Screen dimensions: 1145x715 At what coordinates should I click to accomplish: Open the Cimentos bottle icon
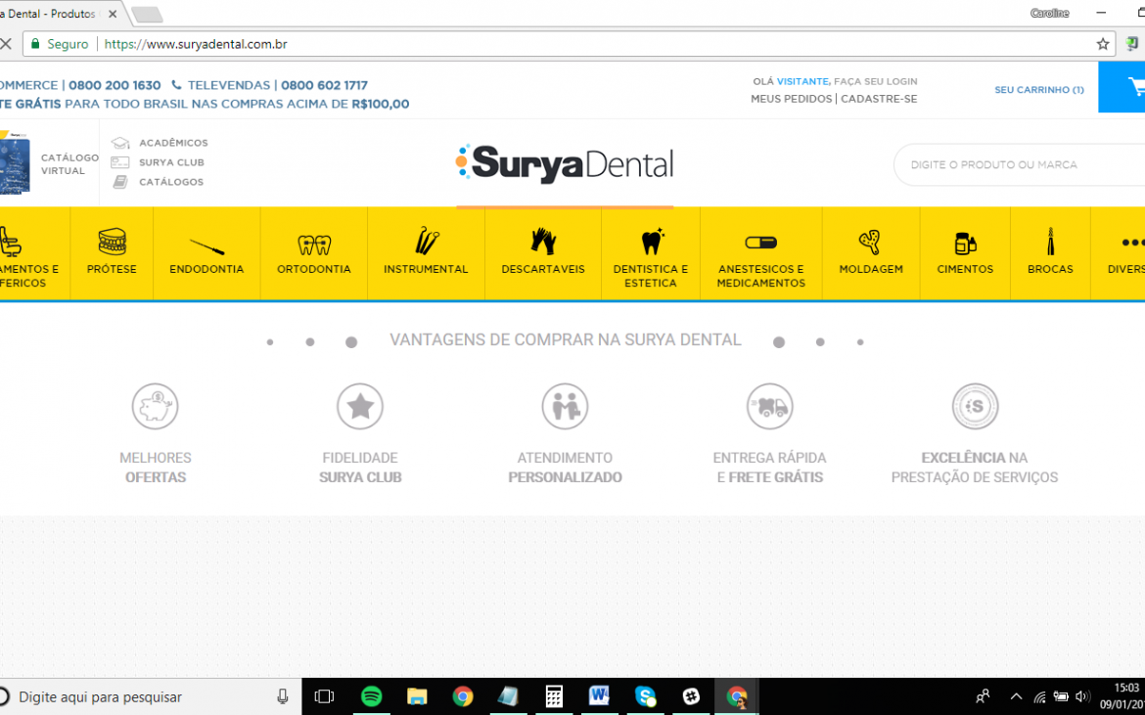pyautogui.click(x=965, y=243)
